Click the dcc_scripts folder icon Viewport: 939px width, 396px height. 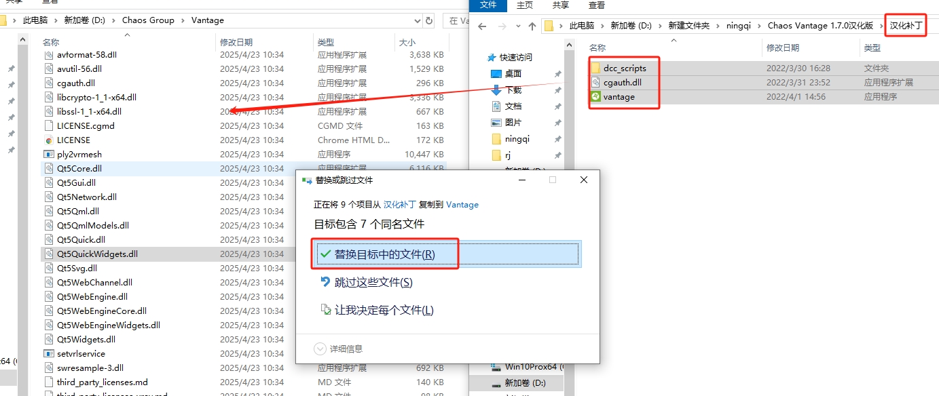click(595, 68)
